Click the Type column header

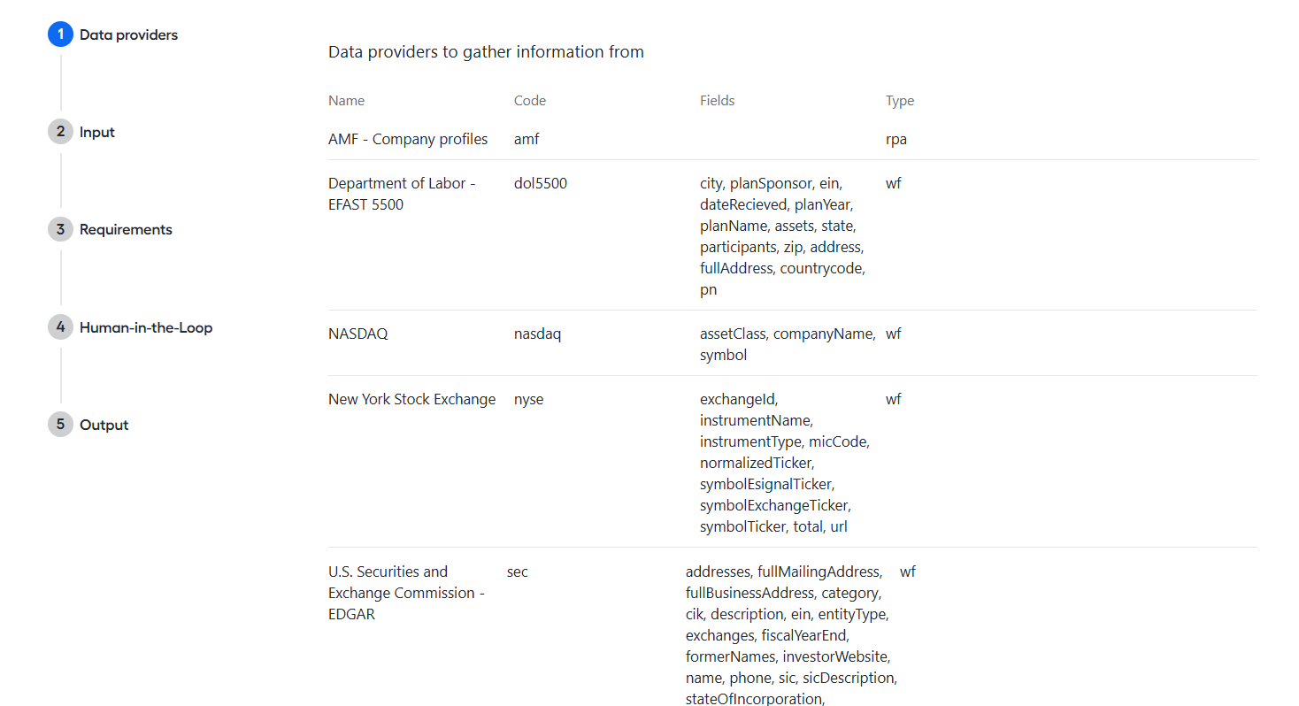900,101
